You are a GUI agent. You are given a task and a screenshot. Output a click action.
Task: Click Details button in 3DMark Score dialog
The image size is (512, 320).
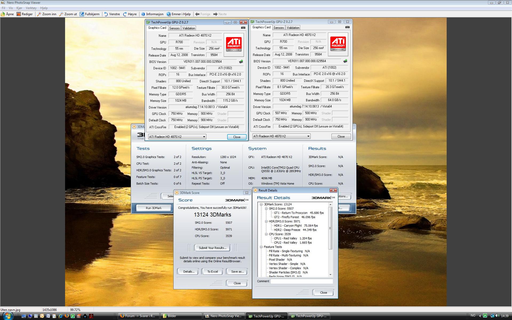189,271
